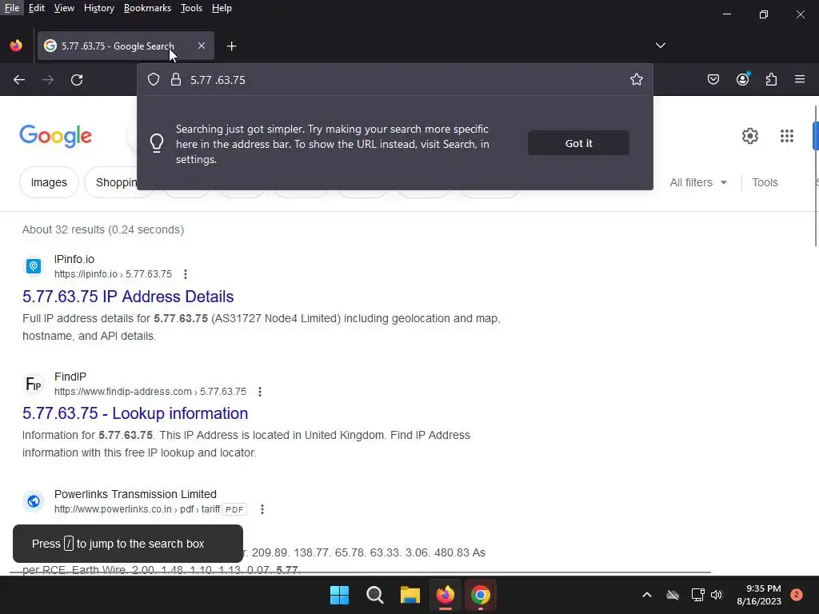
Task: Open the History menu
Action: click(x=98, y=8)
